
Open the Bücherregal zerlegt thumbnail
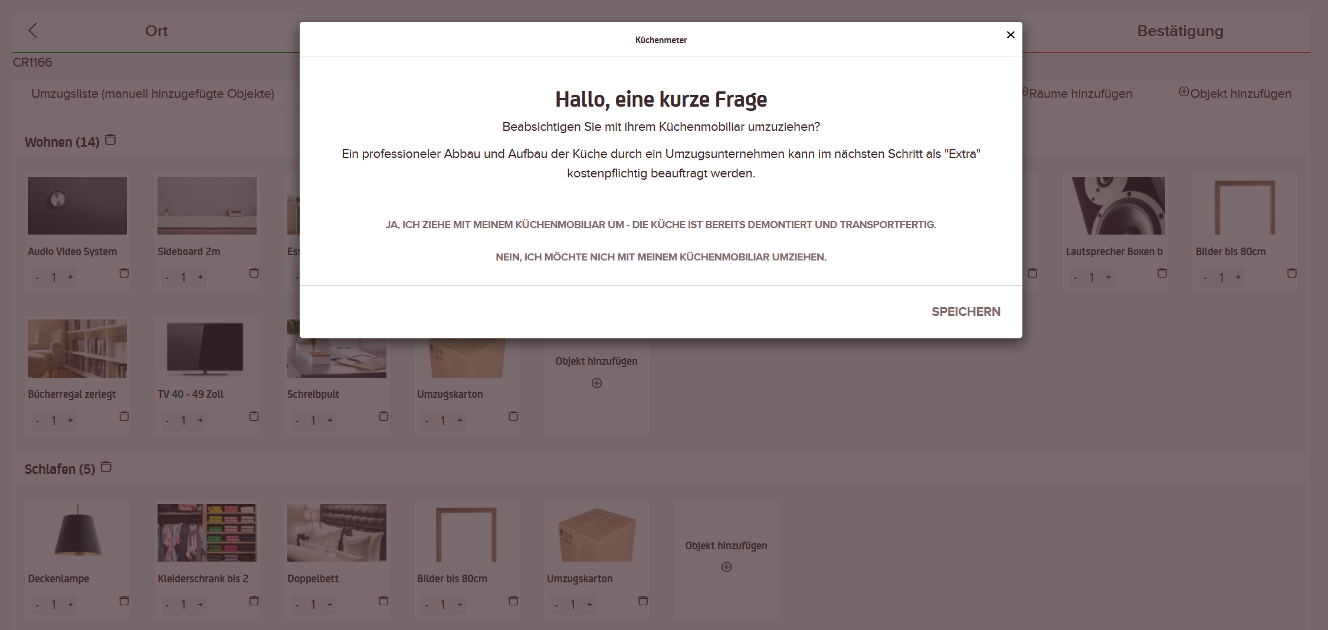(x=77, y=348)
